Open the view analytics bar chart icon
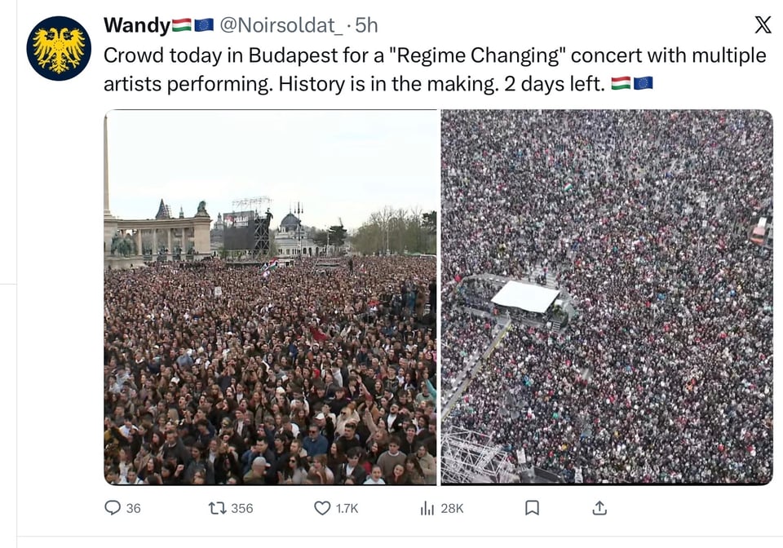 [427, 507]
